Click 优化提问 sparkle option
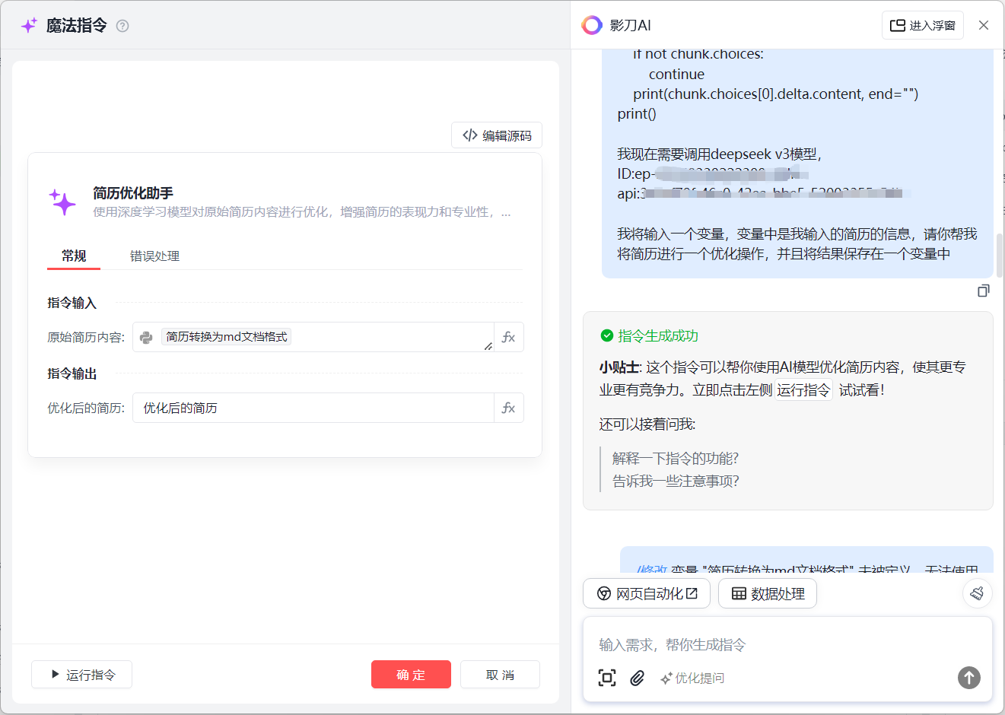Viewport: 1005px width, 715px height. click(692, 678)
